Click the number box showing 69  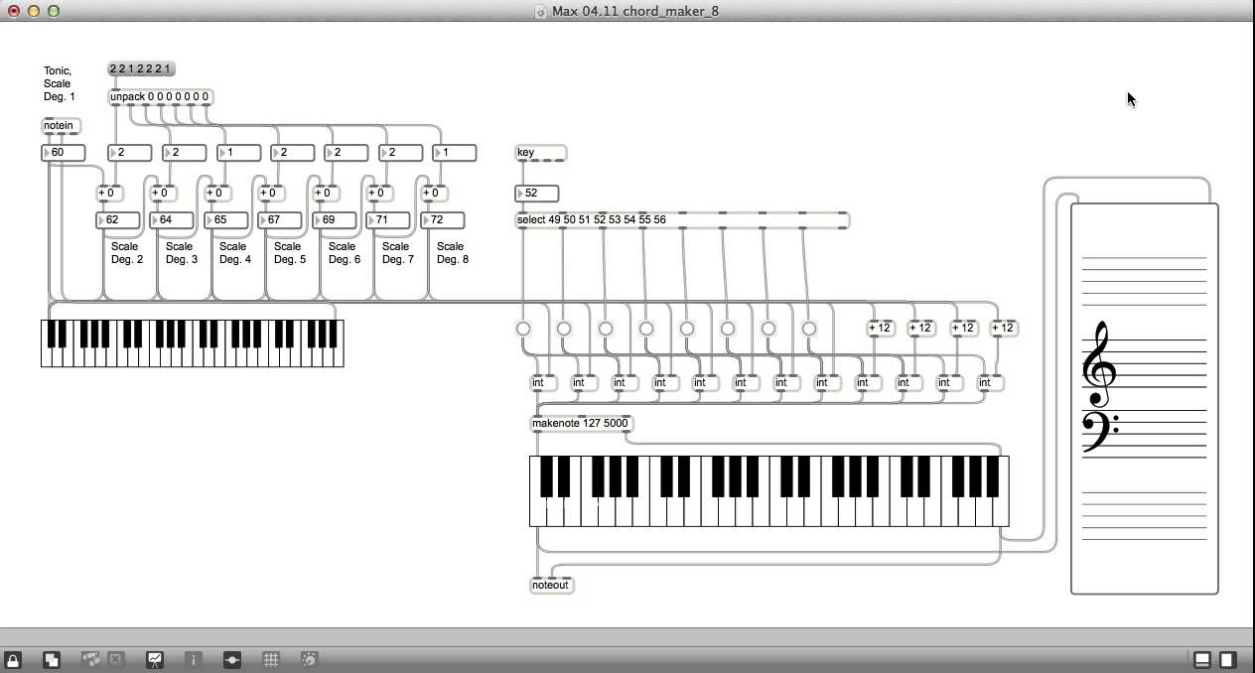point(335,220)
